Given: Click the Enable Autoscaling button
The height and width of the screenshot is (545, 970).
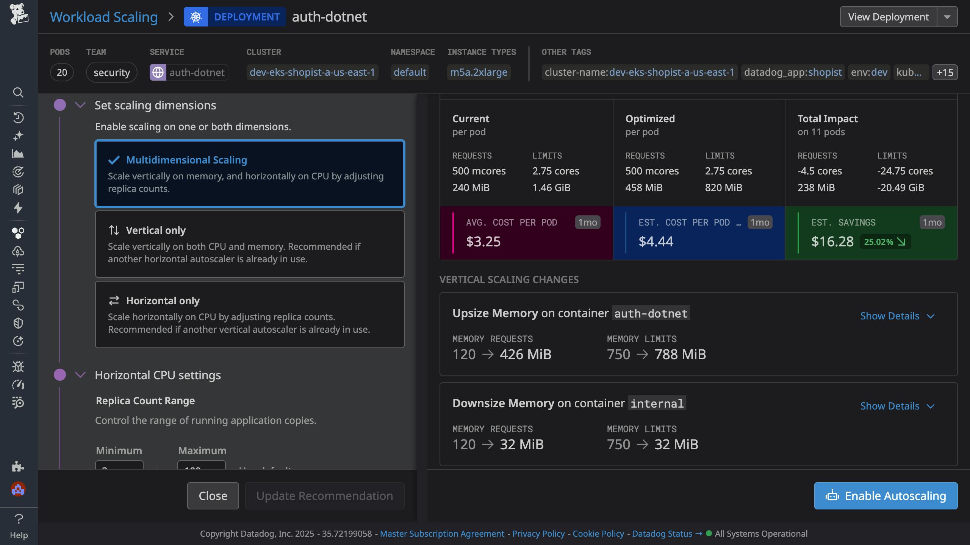Looking at the screenshot, I should [885, 495].
